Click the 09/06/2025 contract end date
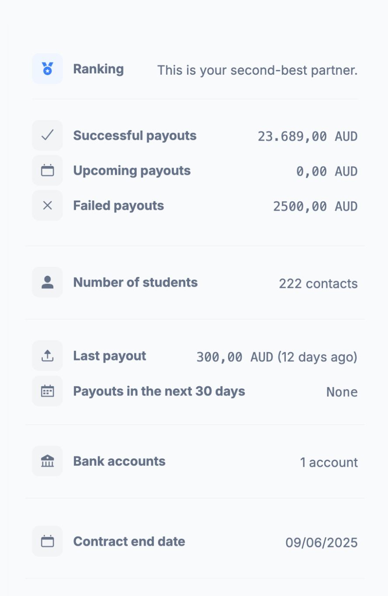Image resolution: width=388 pixels, height=596 pixels. point(322,543)
